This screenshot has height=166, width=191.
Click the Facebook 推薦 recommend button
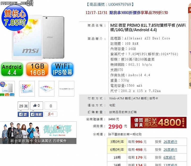click(x=37, y=114)
